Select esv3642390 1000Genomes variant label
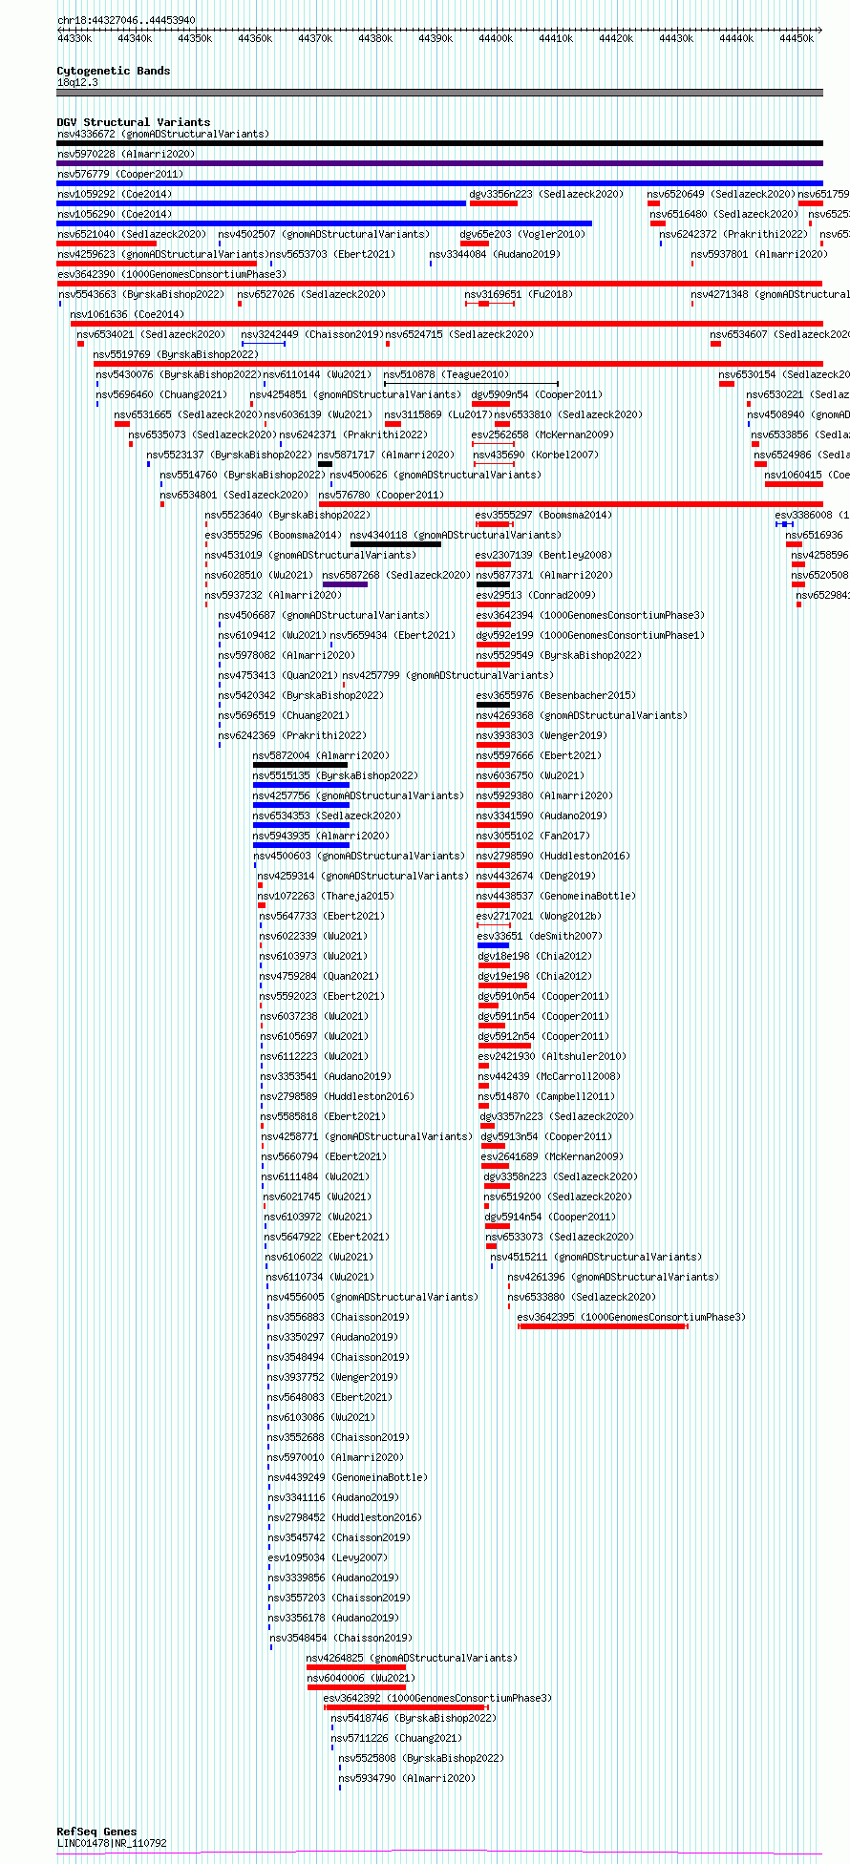Screen dimensions: 850x1864 click(x=172, y=274)
